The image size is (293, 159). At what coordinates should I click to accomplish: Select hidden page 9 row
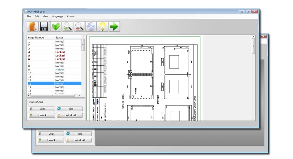tap(55, 69)
